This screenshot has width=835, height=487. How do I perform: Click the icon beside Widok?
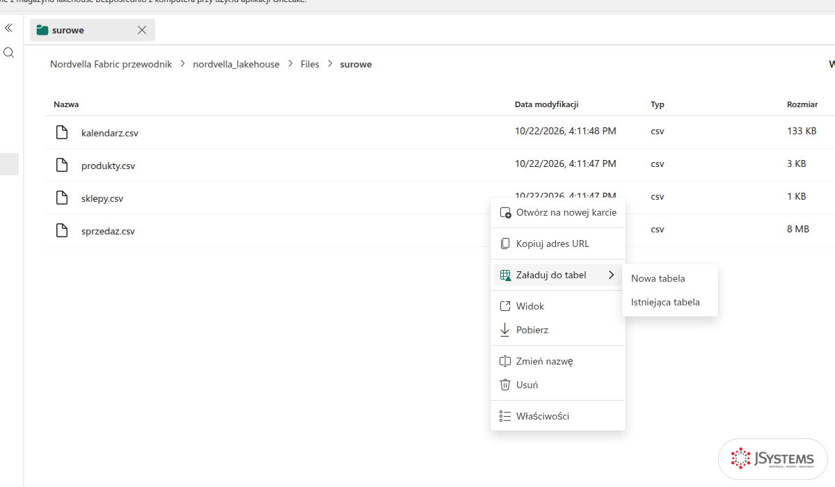pos(506,306)
